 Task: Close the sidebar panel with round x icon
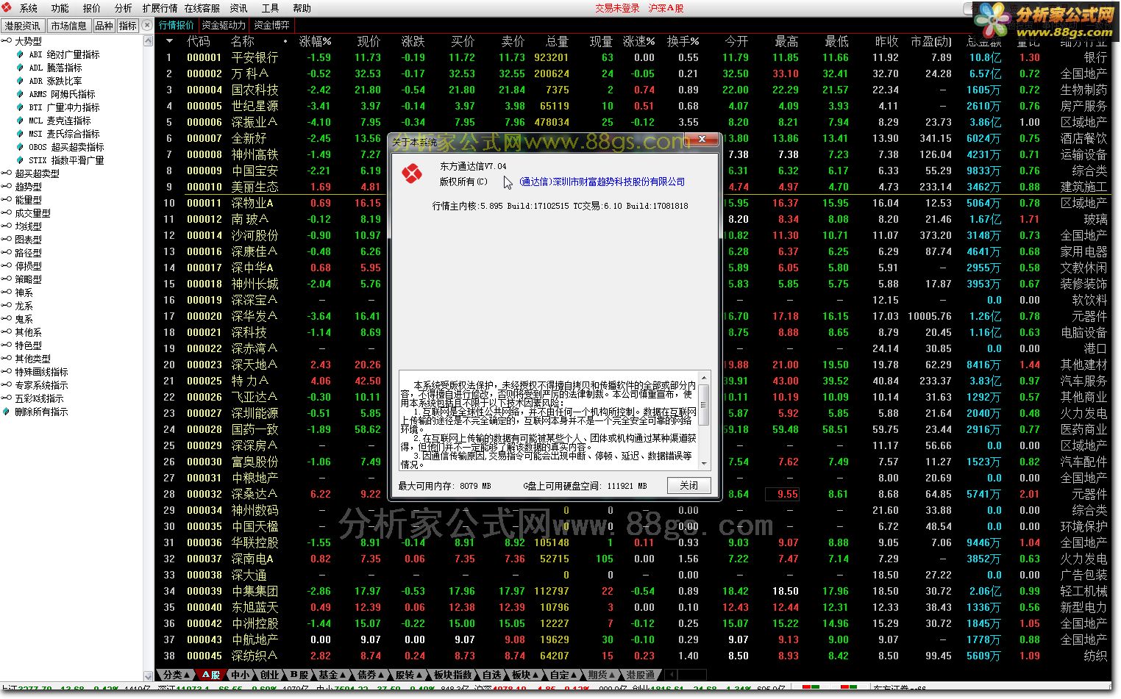147,25
